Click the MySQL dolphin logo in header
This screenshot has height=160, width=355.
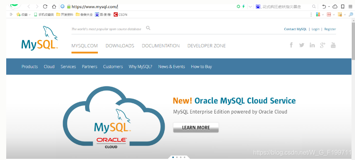tap(40, 38)
